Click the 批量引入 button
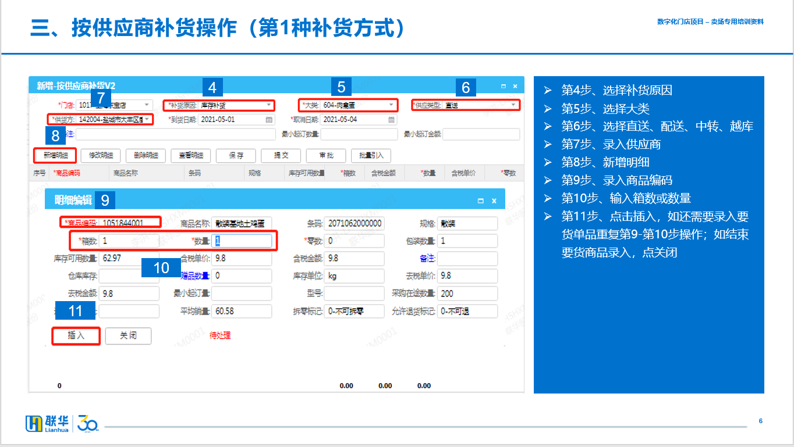794x447 pixels. [x=371, y=156]
